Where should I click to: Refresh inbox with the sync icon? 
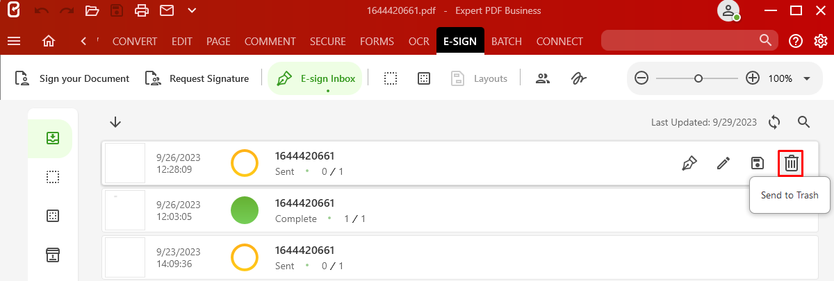(775, 122)
